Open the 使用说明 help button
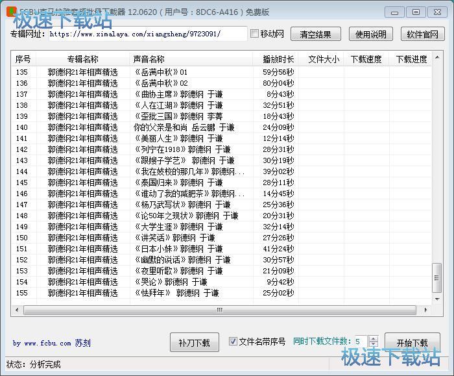Image resolution: width=454 pixels, height=376 pixels. (x=371, y=34)
